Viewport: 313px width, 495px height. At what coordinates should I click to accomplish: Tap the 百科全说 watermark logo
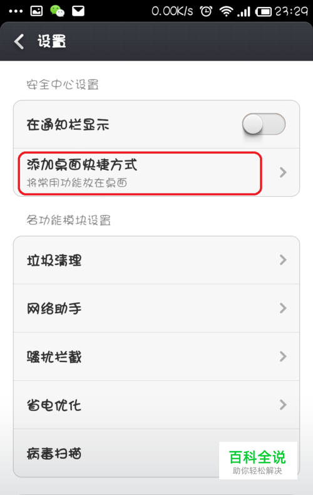coord(258,461)
